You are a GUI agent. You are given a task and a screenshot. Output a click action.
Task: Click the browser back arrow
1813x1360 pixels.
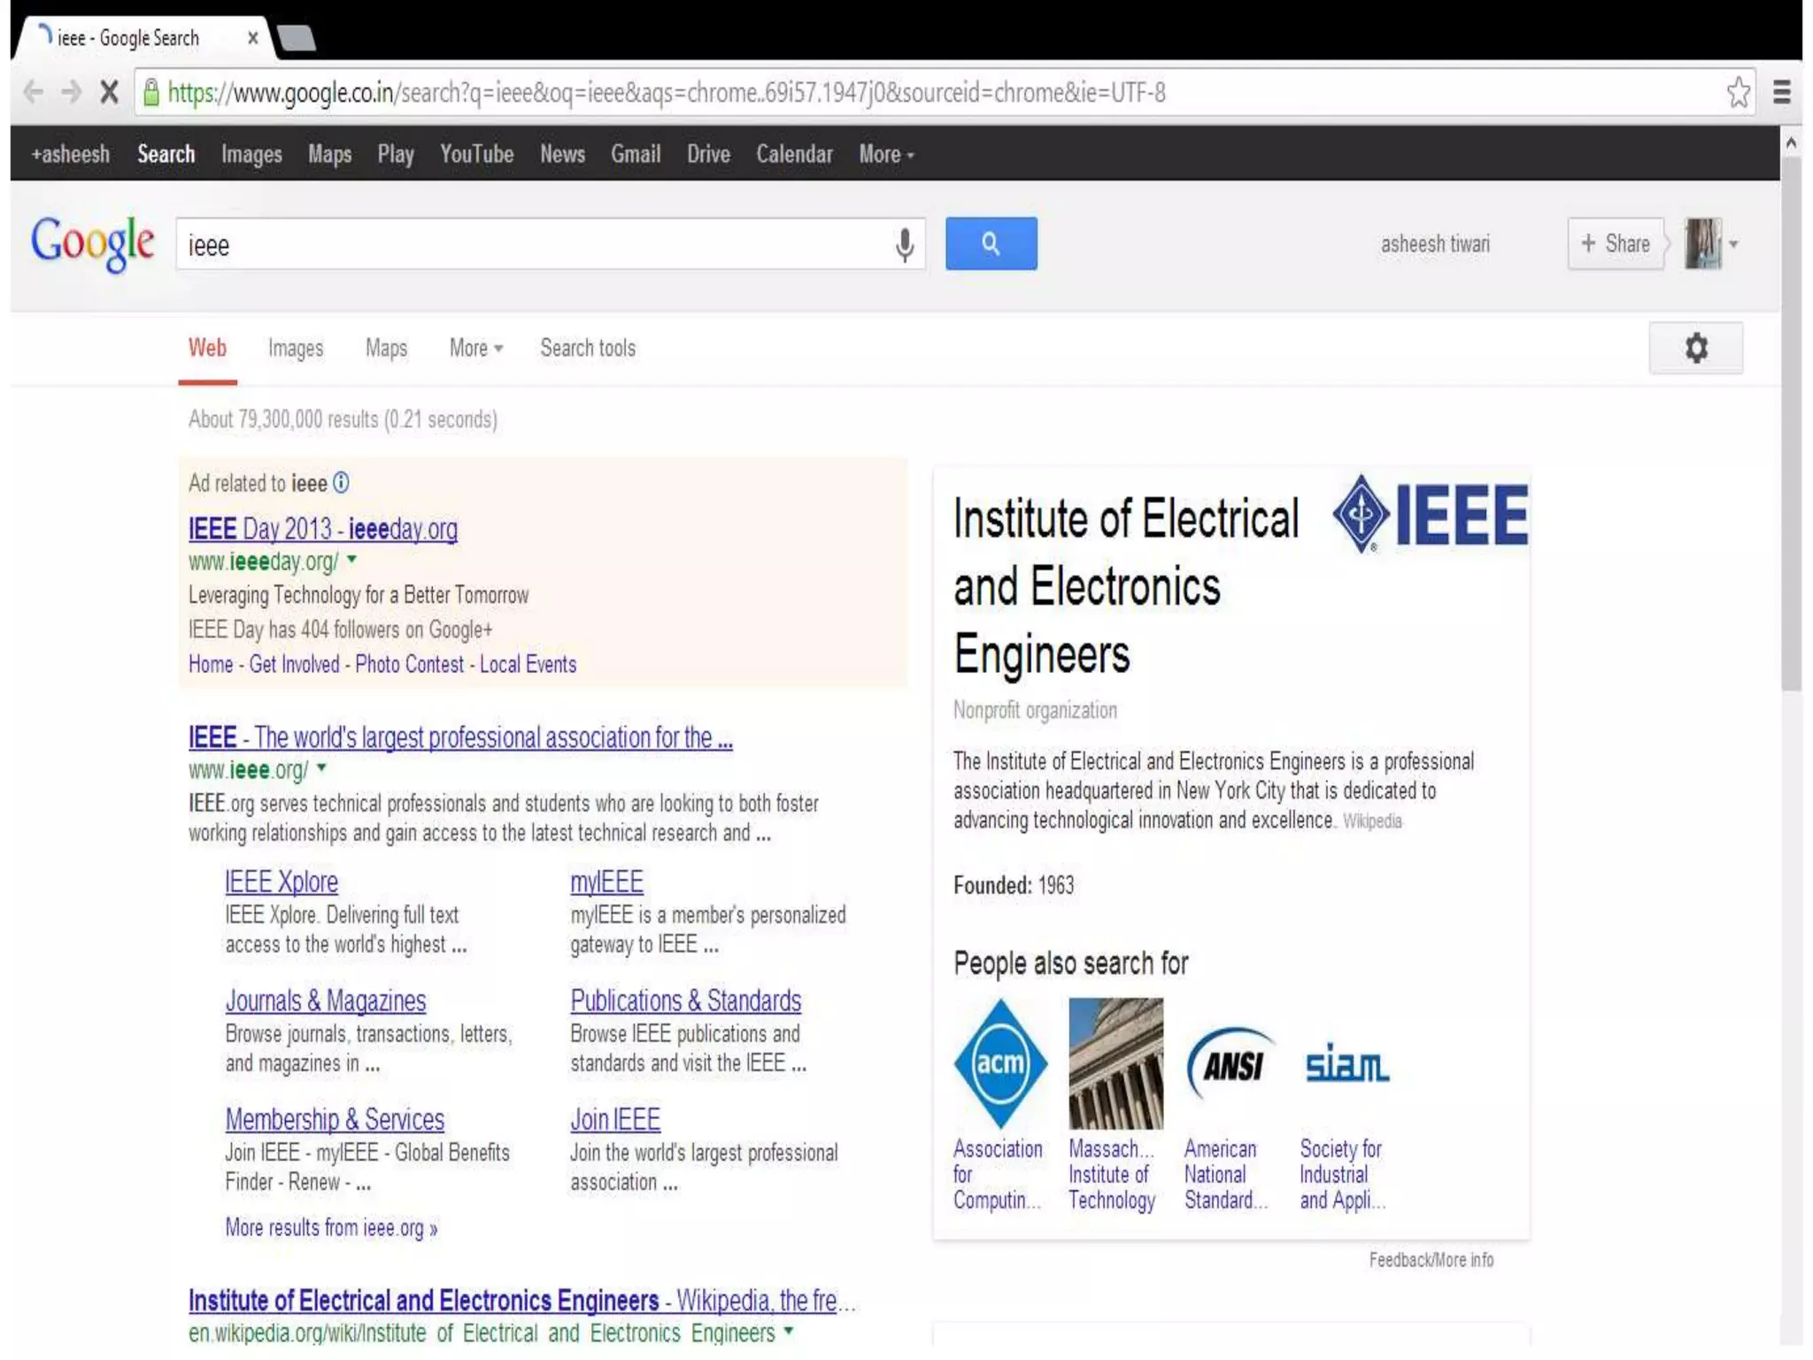pyautogui.click(x=34, y=92)
